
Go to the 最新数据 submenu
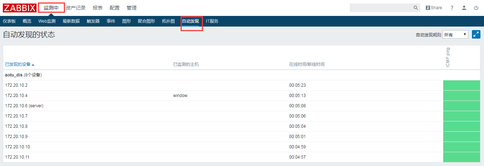[x=71, y=21]
